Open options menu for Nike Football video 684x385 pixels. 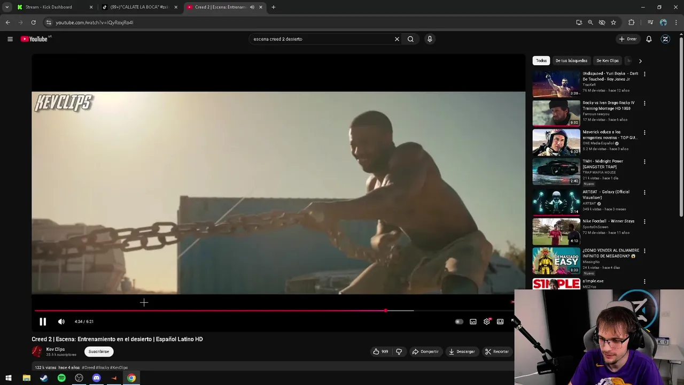pyautogui.click(x=644, y=221)
